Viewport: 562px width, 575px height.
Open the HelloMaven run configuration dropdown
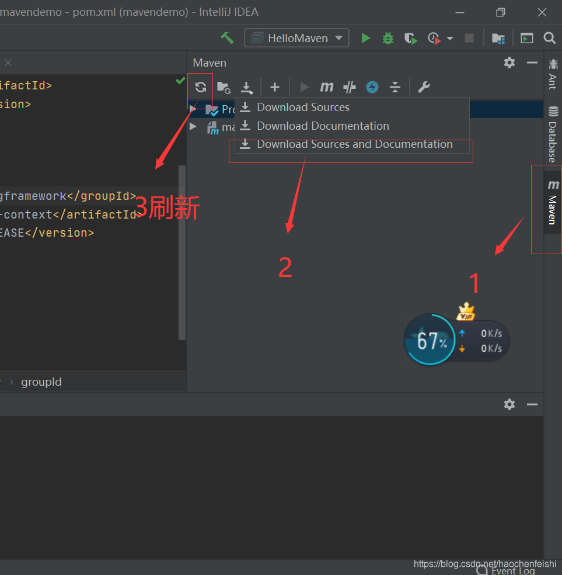(296, 38)
